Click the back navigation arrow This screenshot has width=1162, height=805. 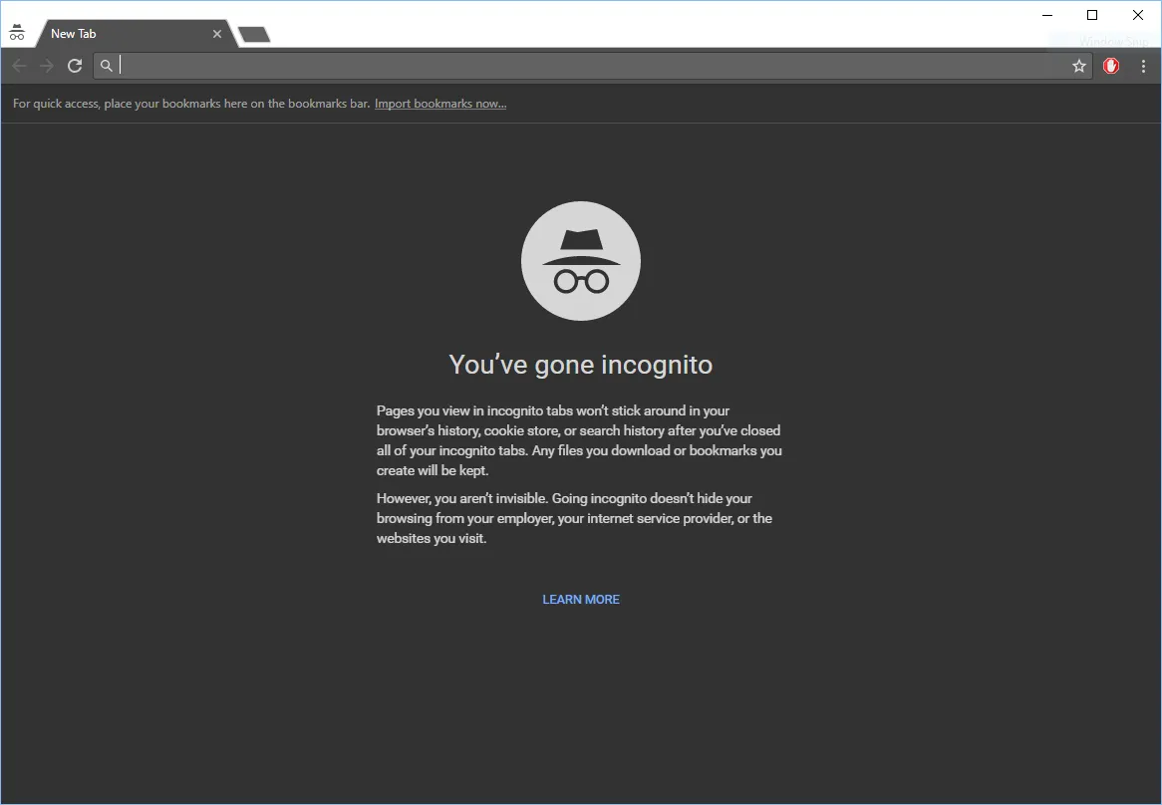[19, 66]
